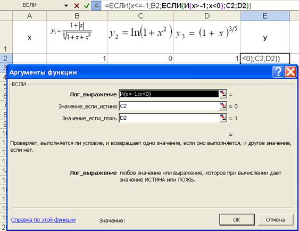Select column C header
This screenshot has height=231, width=299.
(141, 16)
